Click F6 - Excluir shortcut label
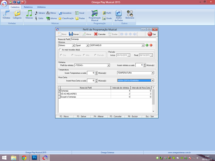 coord(133,116)
